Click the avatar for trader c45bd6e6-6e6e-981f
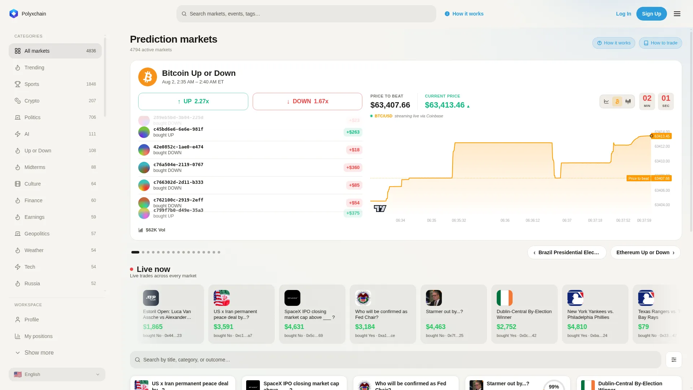 [x=144, y=132]
